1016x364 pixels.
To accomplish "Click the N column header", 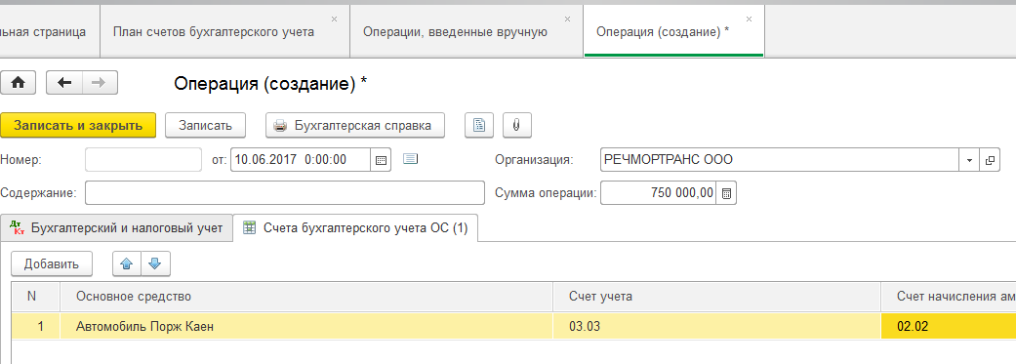I will (x=36, y=297).
